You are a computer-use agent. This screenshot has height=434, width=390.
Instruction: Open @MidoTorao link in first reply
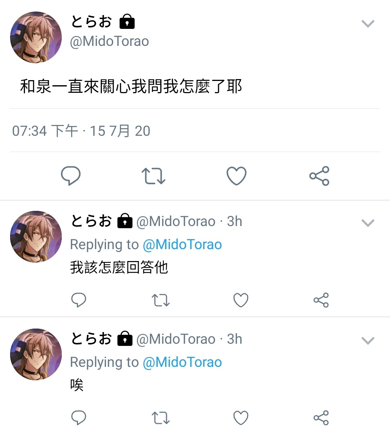click(182, 244)
